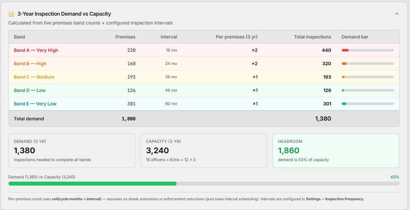Click the 43% label above the progress bar

[395, 177]
